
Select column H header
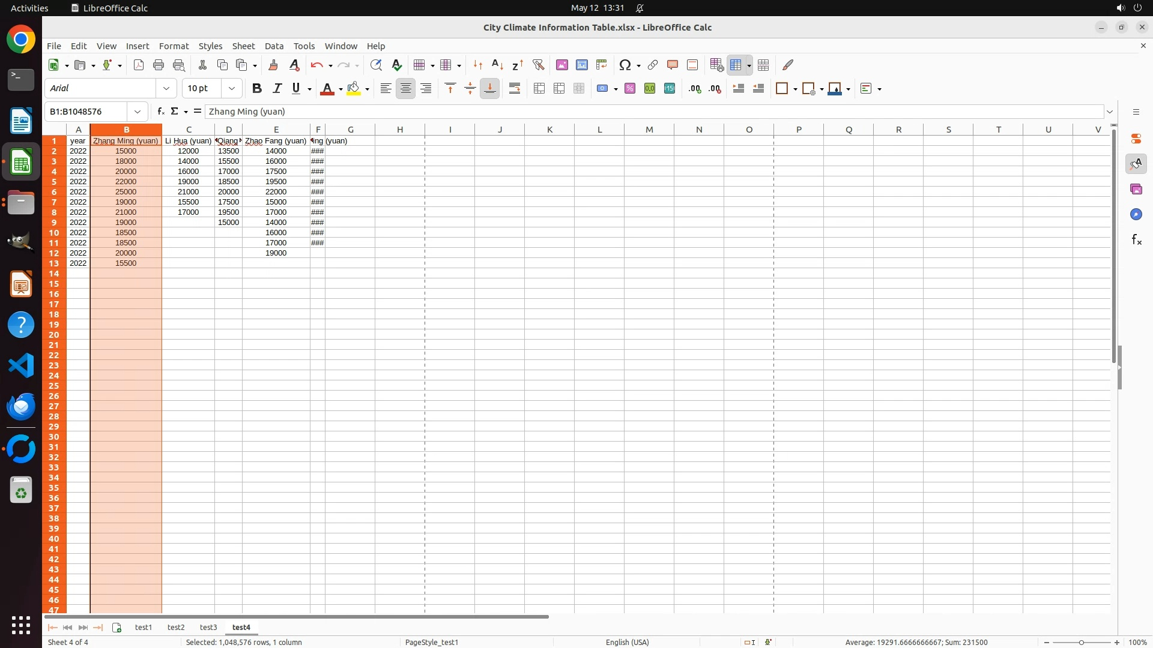[x=400, y=130]
